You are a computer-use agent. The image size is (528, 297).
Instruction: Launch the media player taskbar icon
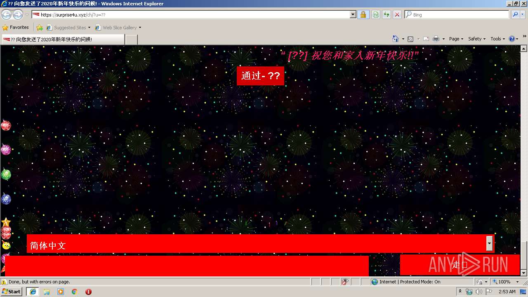(61, 292)
